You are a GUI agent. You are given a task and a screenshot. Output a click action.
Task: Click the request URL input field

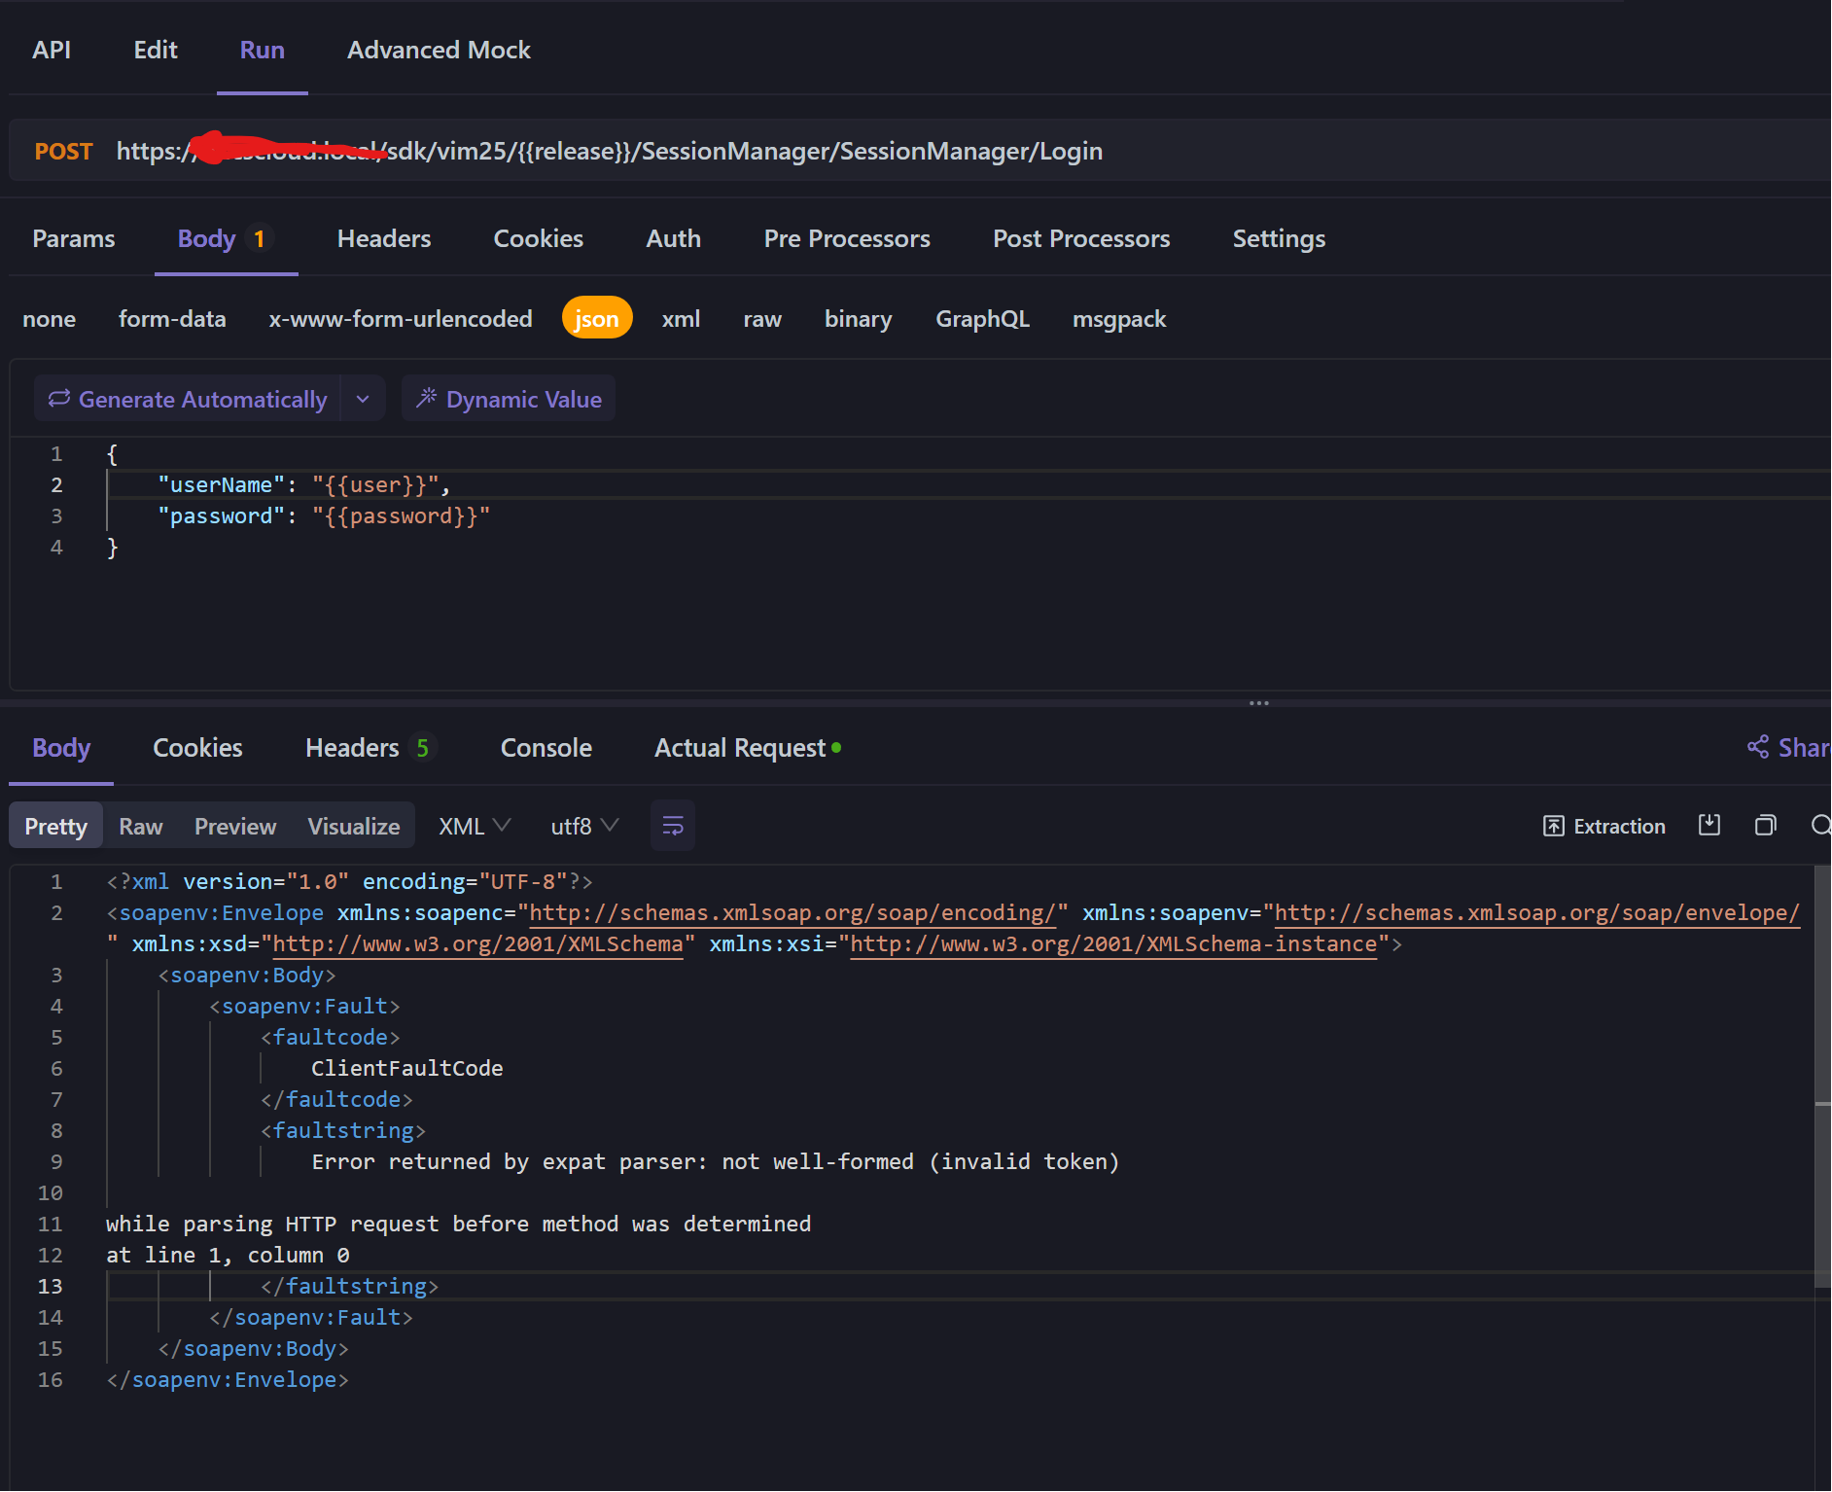tap(778, 151)
